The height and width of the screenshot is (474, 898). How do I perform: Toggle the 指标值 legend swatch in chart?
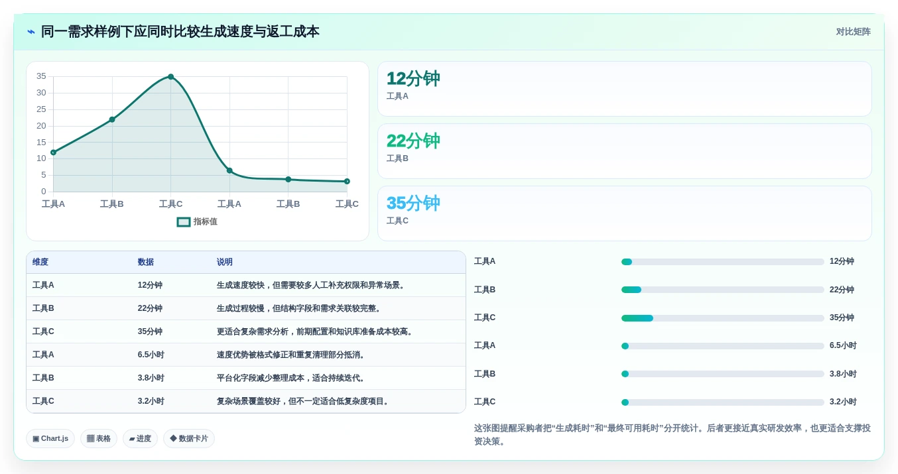[184, 222]
